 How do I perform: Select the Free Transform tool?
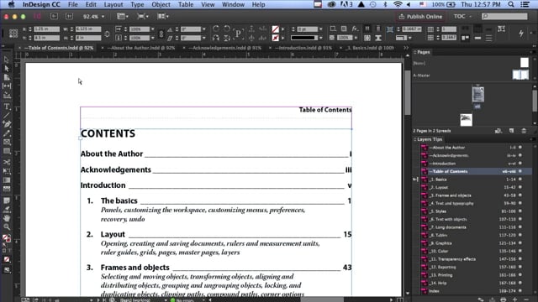pos(7,171)
